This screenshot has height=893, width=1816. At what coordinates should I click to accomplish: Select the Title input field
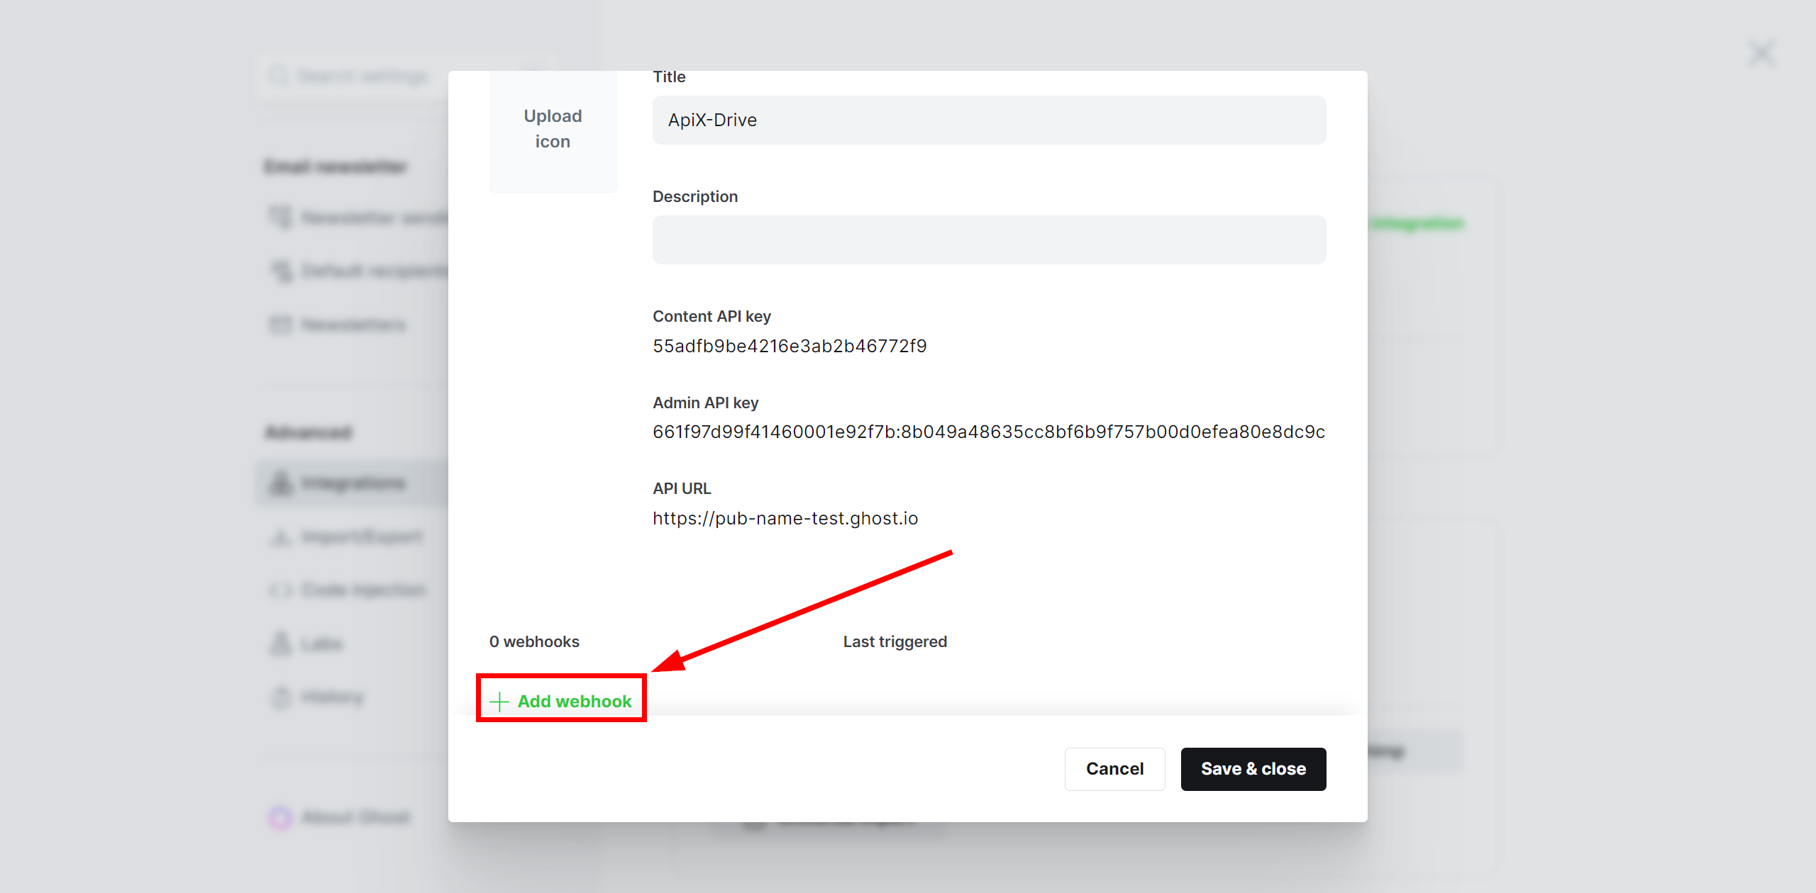coord(988,119)
